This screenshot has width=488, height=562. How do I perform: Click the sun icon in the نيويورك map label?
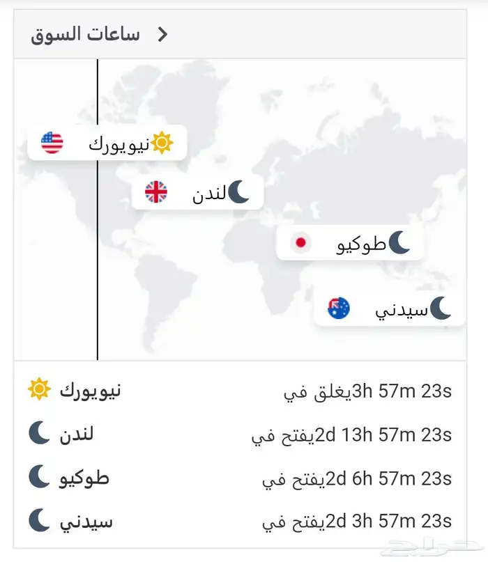pyautogui.click(x=162, y=143)
